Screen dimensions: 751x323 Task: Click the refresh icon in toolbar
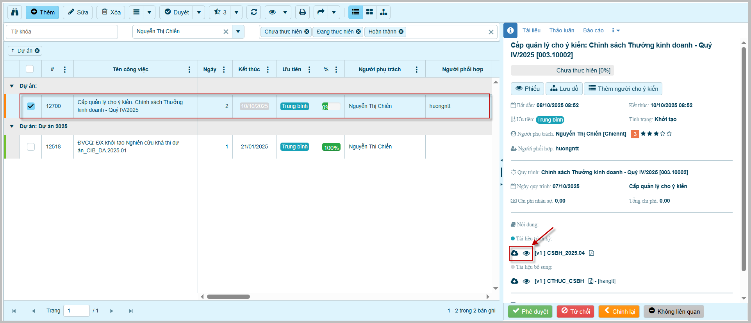point(254,12)
